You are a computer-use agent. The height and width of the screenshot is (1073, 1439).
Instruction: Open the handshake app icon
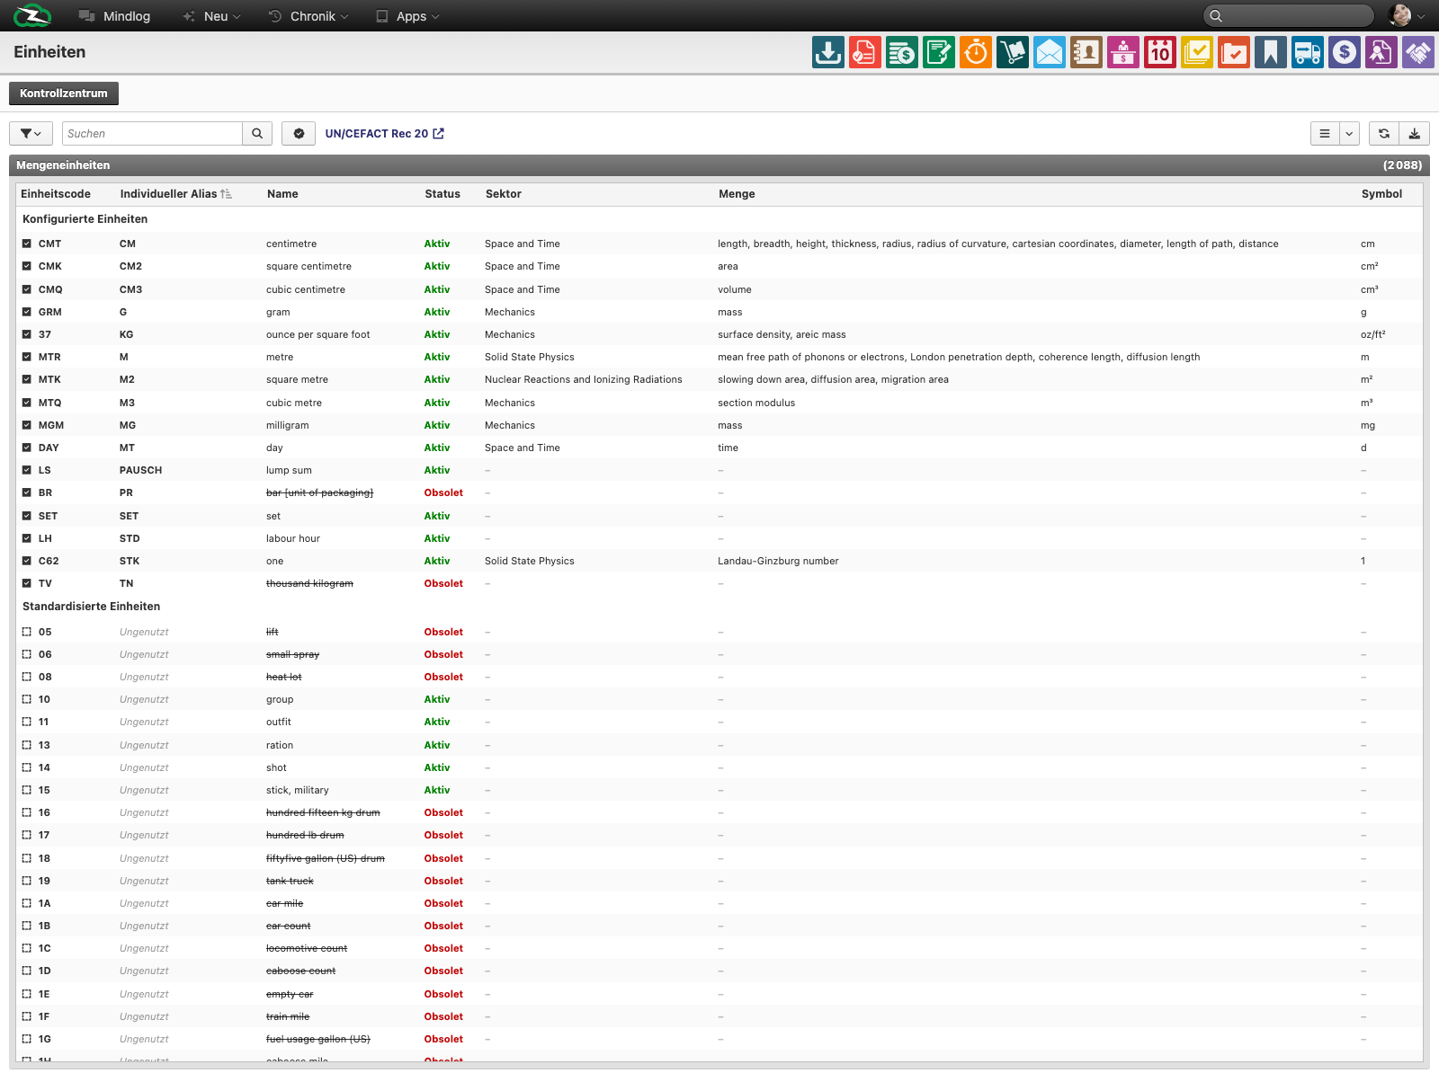tap(1418, 52)
